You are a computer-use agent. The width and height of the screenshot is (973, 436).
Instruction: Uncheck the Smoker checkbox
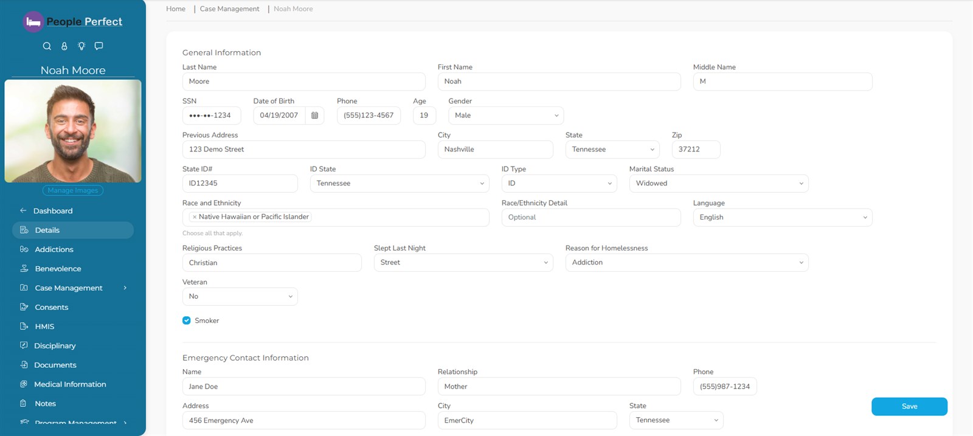click(x=187, y=320)
